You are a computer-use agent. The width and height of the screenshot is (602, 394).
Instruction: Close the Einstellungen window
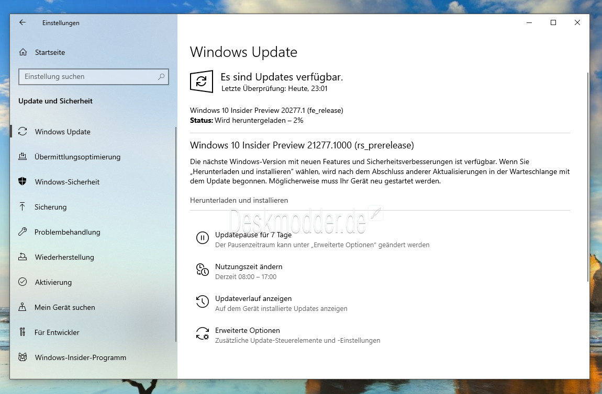tap(577, 22)
